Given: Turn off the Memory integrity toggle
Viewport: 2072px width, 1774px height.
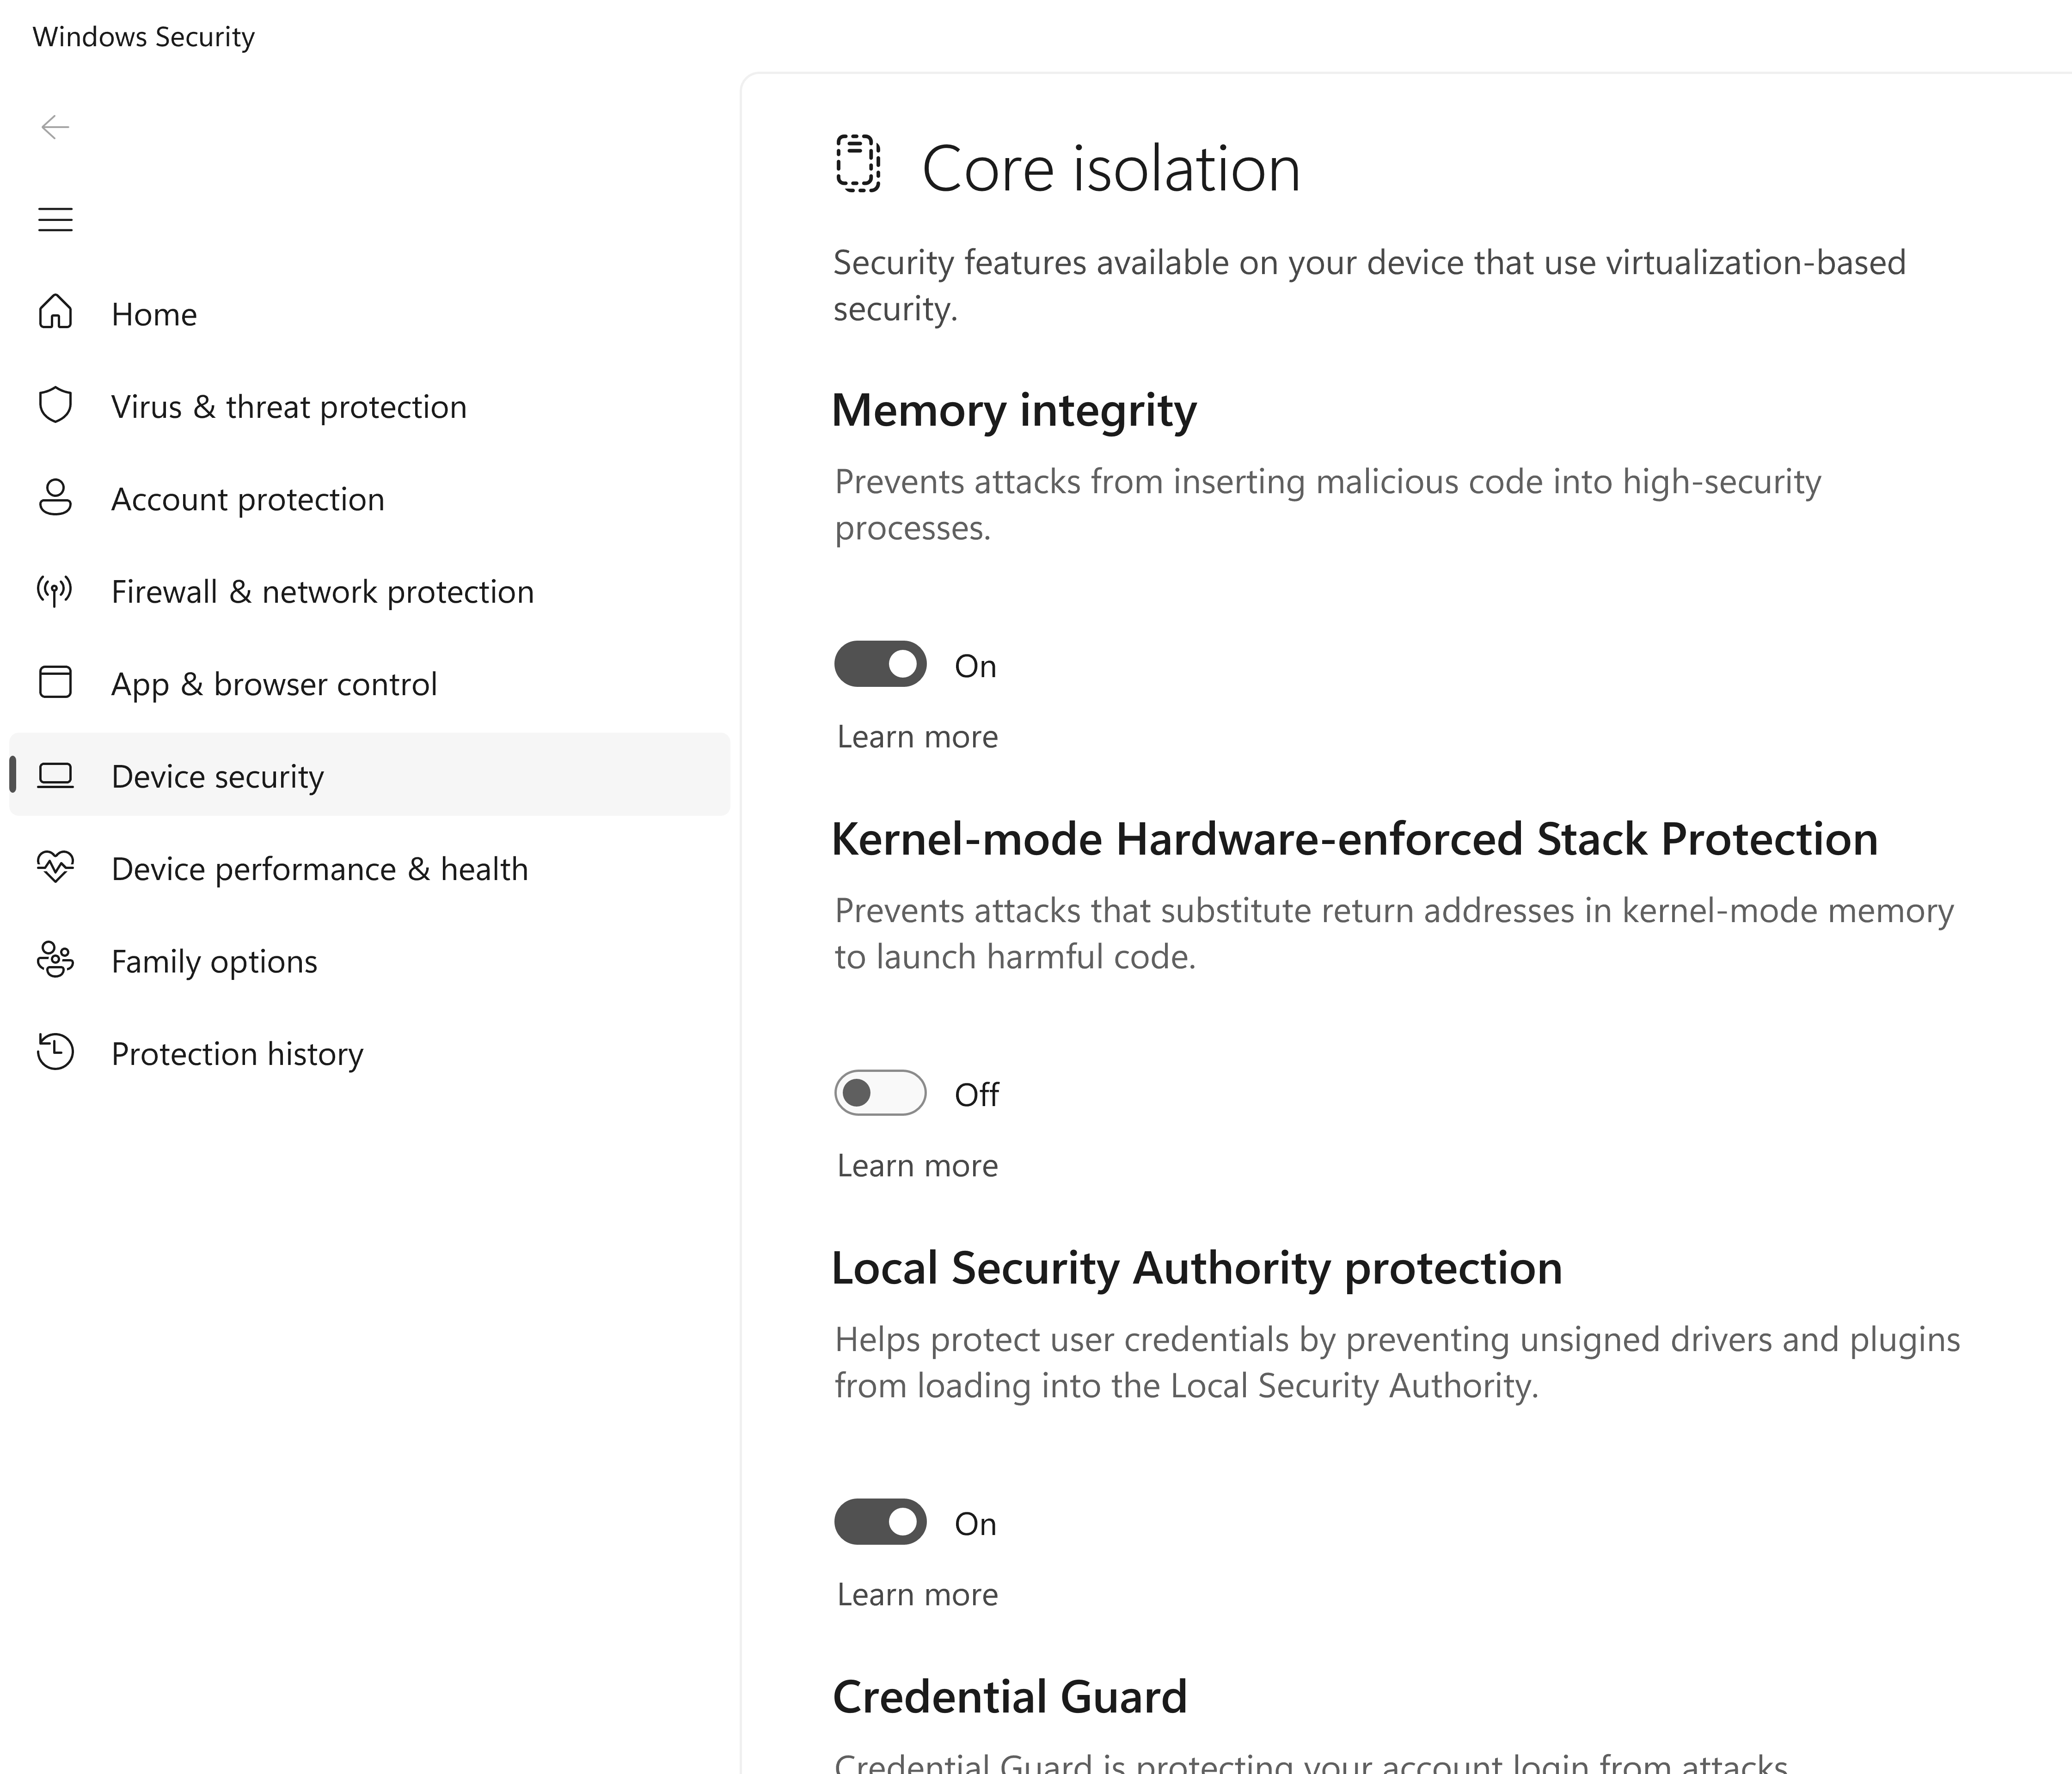Looking at the screenshot, I should pos(880,664).
